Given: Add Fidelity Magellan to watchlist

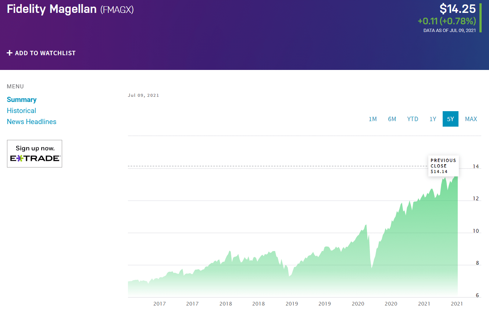Looking at the screenshot, I should point(41,53).
